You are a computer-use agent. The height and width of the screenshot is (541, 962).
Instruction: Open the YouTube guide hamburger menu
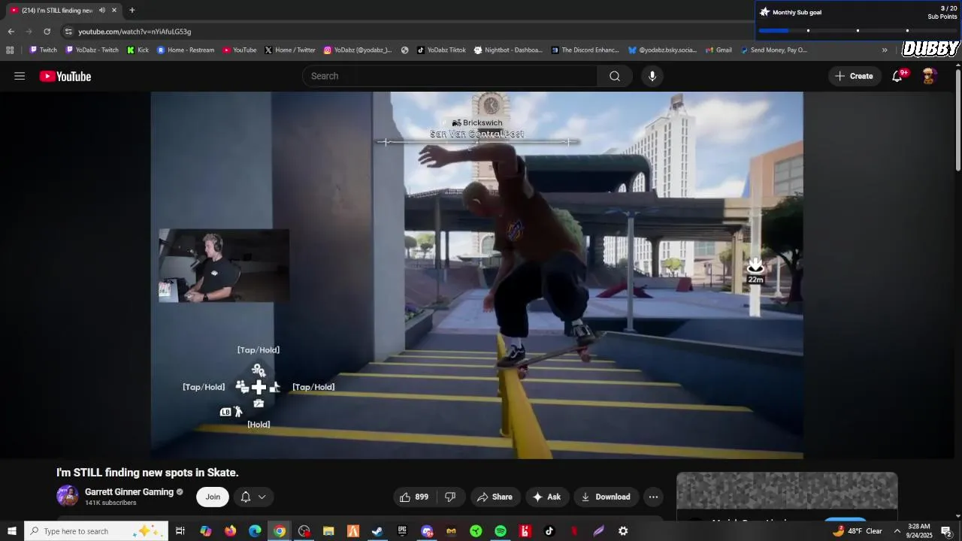[20, 76]
